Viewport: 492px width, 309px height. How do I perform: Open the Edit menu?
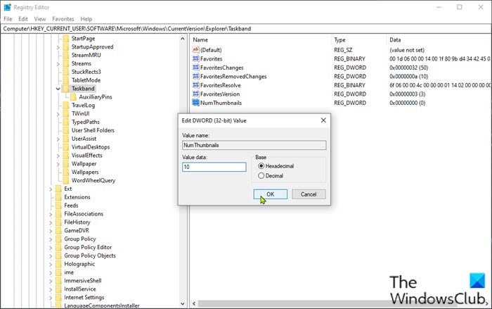pyautogui.click(x=25, y=18)
